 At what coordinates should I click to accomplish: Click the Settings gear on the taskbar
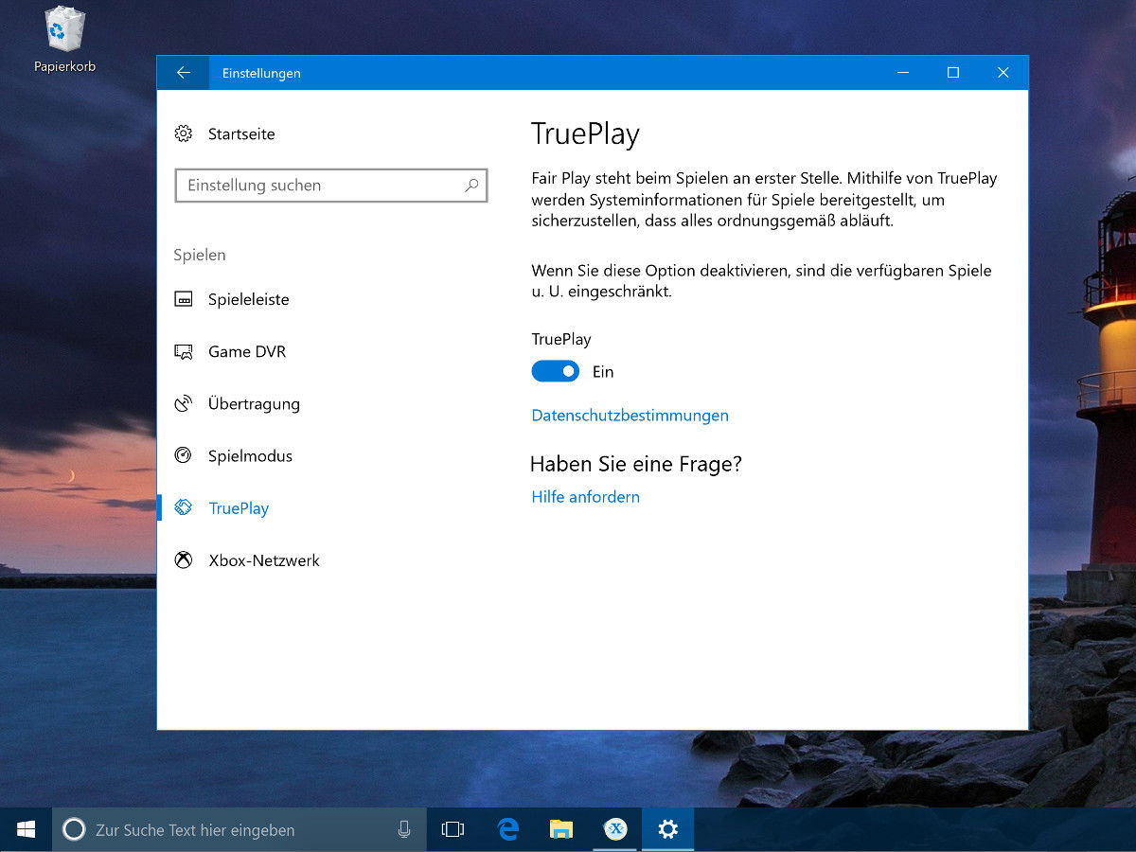click(668, 830)
